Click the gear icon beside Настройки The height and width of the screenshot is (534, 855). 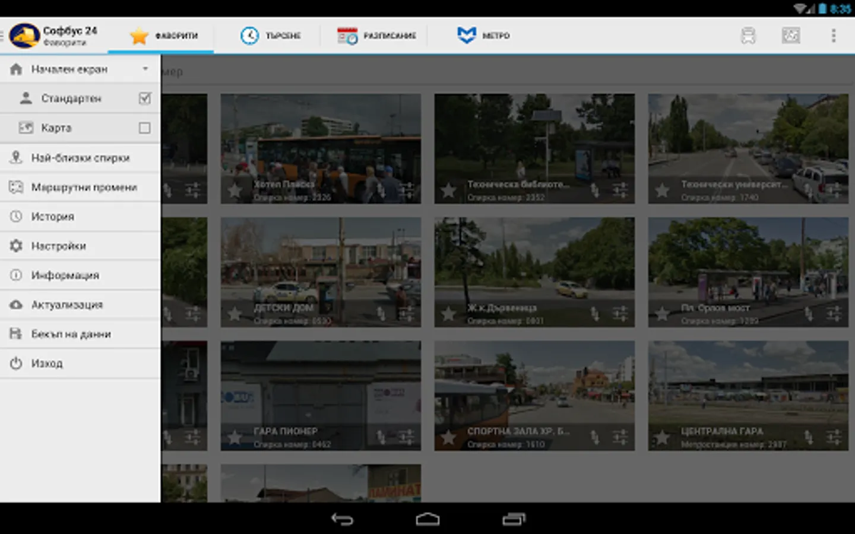(17, 246)
